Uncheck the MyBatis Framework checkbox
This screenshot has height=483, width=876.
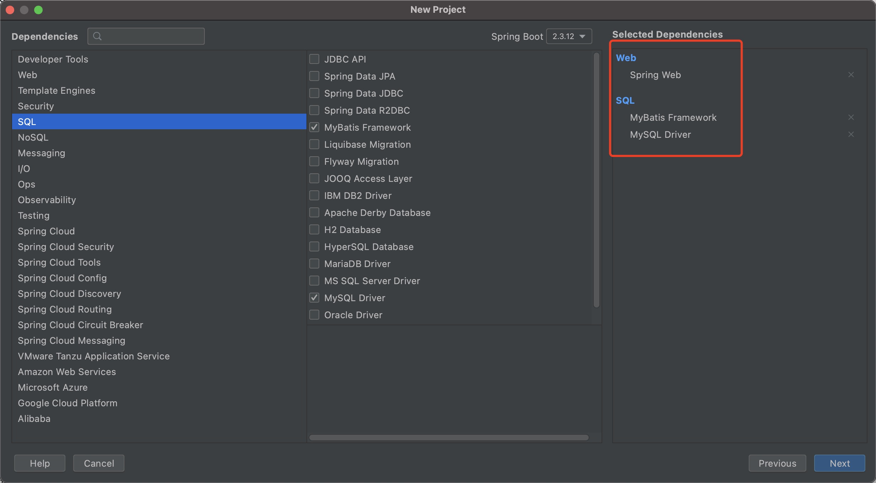coord(314,127)
